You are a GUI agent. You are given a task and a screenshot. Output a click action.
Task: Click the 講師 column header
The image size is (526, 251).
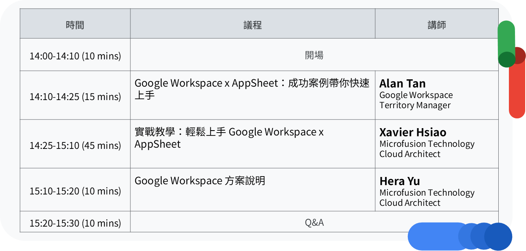[x=436, y=25]
